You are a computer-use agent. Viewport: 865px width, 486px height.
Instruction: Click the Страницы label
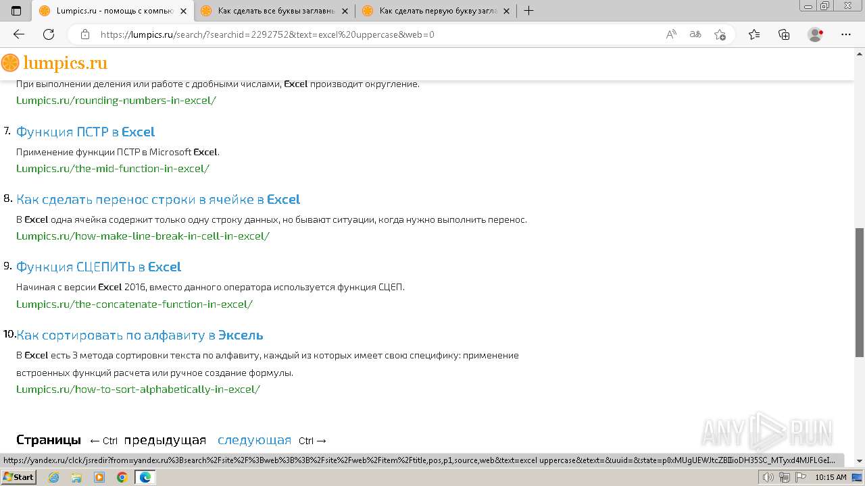(x=49, y=440)
